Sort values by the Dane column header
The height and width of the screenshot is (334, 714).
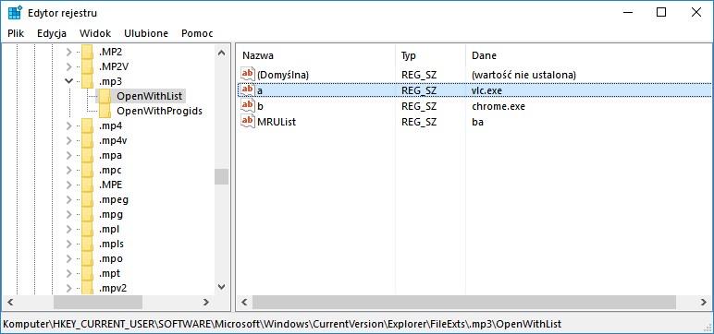point(589,55)
